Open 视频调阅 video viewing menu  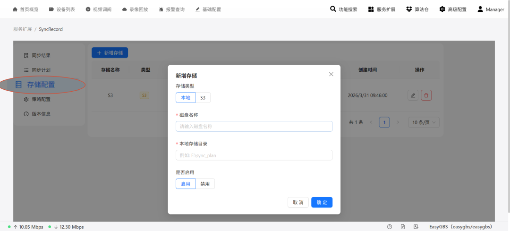(x=99, y=9)
